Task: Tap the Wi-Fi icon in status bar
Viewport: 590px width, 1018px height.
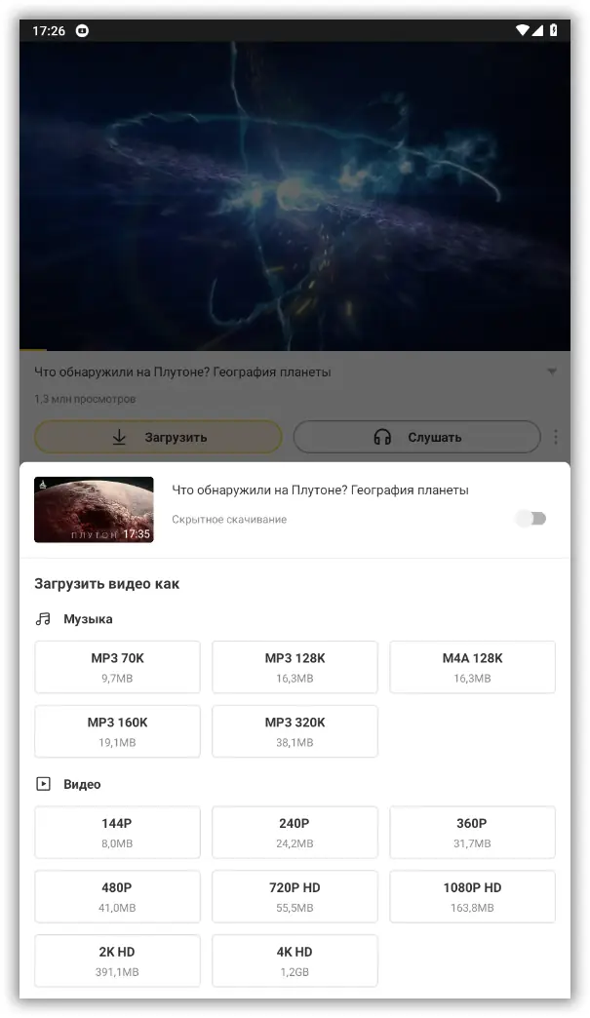Action: coord(522,31)
